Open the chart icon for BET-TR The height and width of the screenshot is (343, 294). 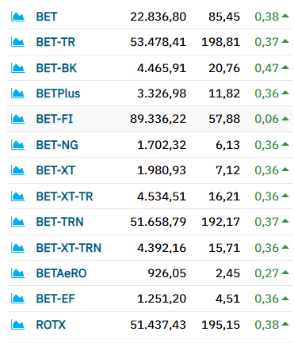click(17, 42)
